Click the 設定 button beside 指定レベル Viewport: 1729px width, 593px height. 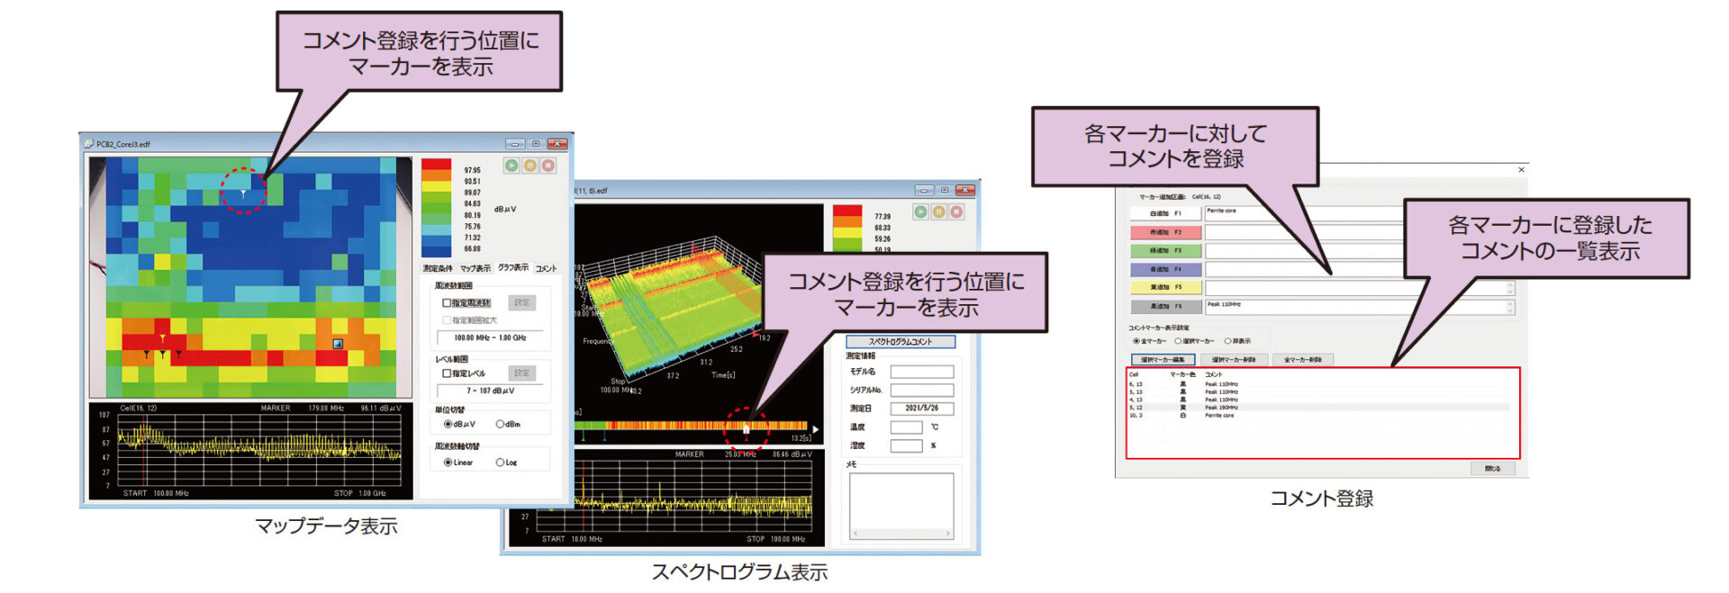(522, 373)
